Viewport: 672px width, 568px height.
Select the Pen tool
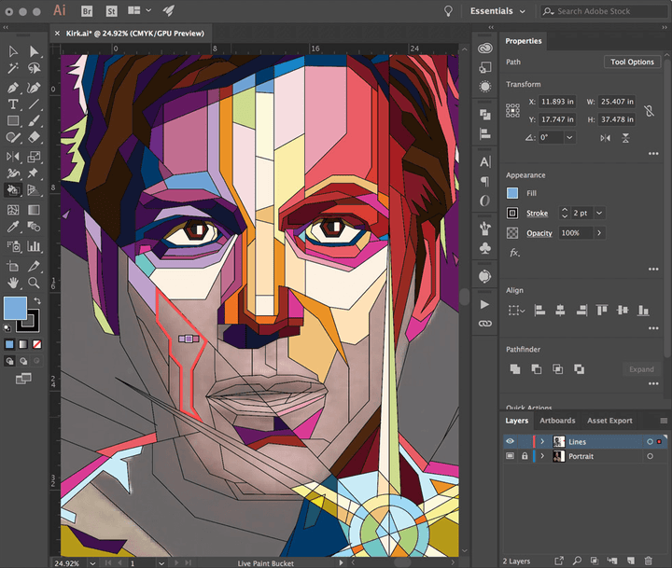(x=13, y=86)
